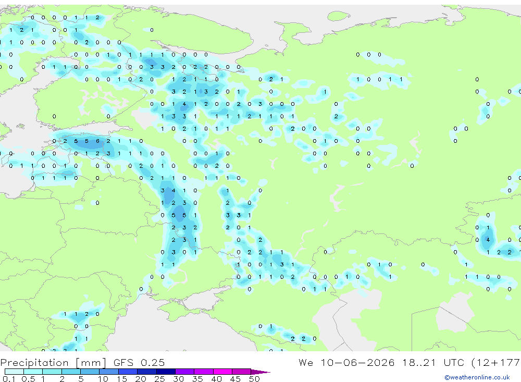The image size is (521, 382).
Task: Click the map precipitation value '6'
Action: [98, 141]
